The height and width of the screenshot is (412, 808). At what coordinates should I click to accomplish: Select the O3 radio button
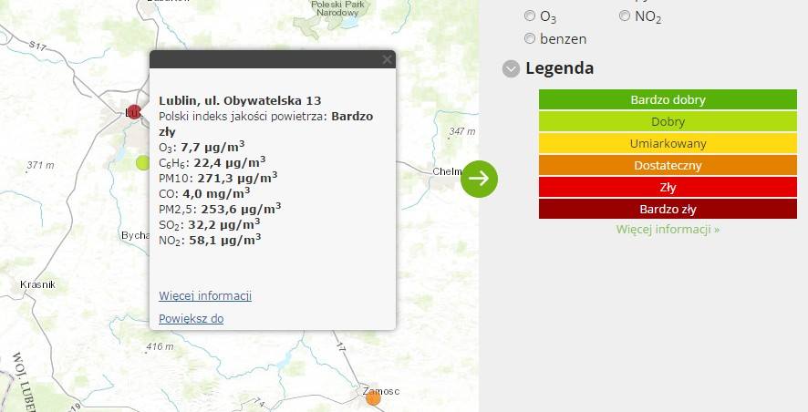[x=530, y=16]
